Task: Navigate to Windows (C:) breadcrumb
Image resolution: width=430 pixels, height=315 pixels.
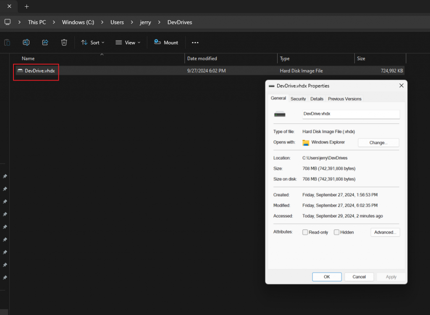Action: click(x=78, y=22)
